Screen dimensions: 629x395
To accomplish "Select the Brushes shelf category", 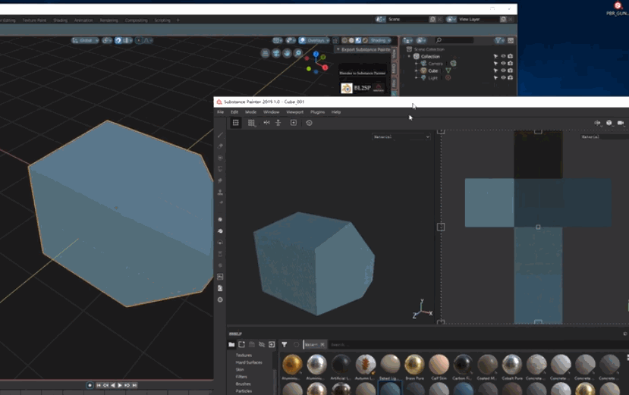I will (x=243, y=384).
